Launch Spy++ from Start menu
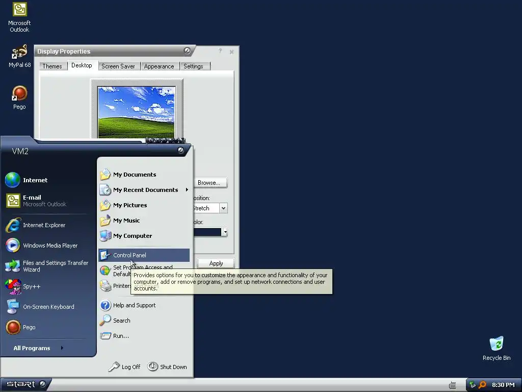 point(48,286)
